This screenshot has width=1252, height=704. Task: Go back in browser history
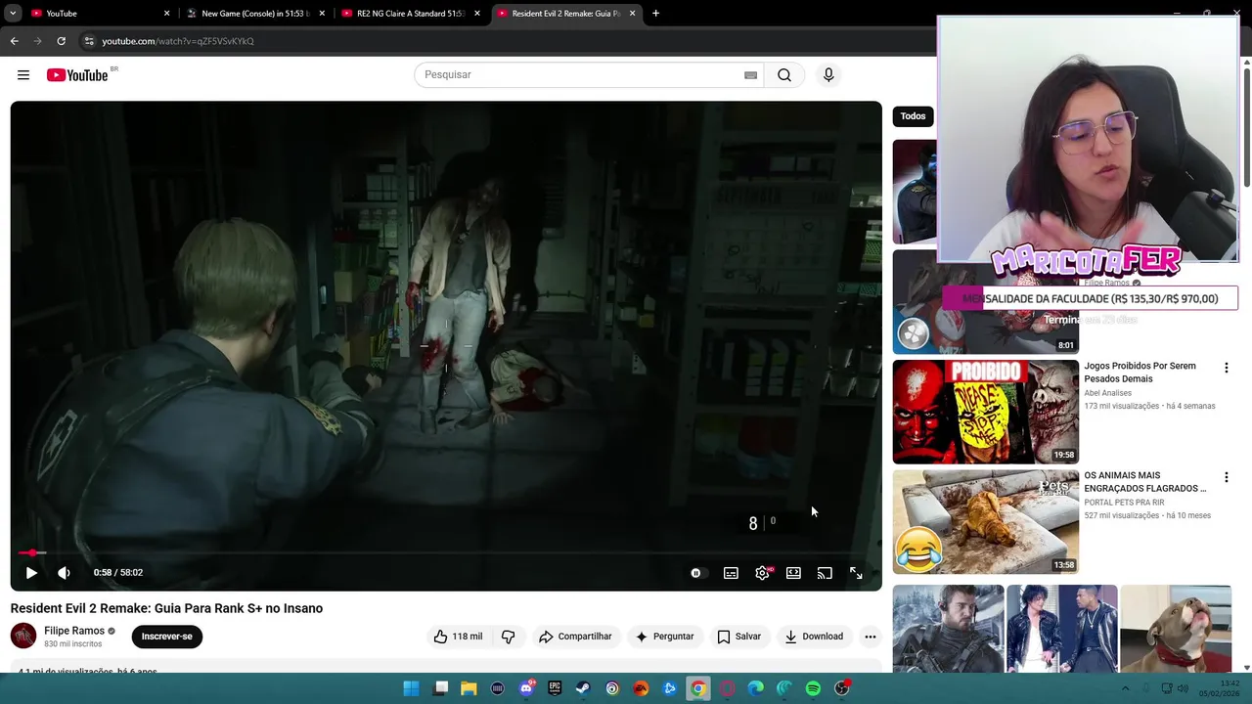(14, 41)
